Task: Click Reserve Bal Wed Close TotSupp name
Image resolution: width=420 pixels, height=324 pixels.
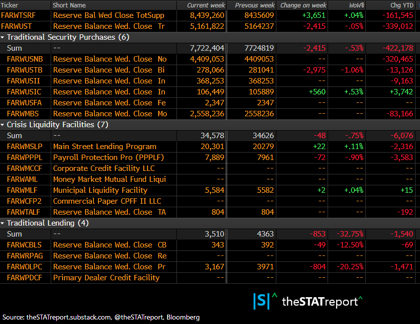Action: [108, 15]
